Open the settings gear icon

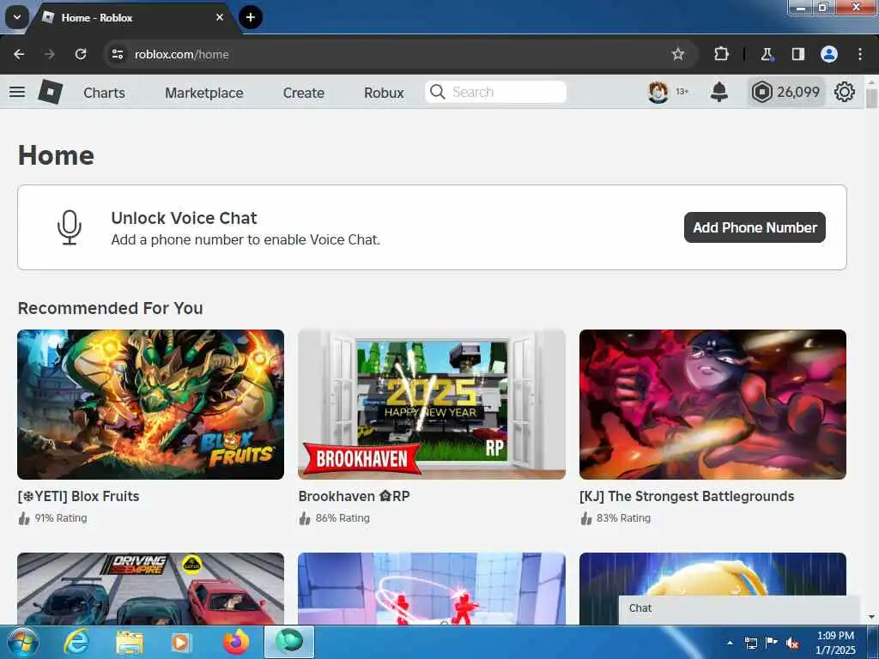pyautogui.click(x=845, y=92)
